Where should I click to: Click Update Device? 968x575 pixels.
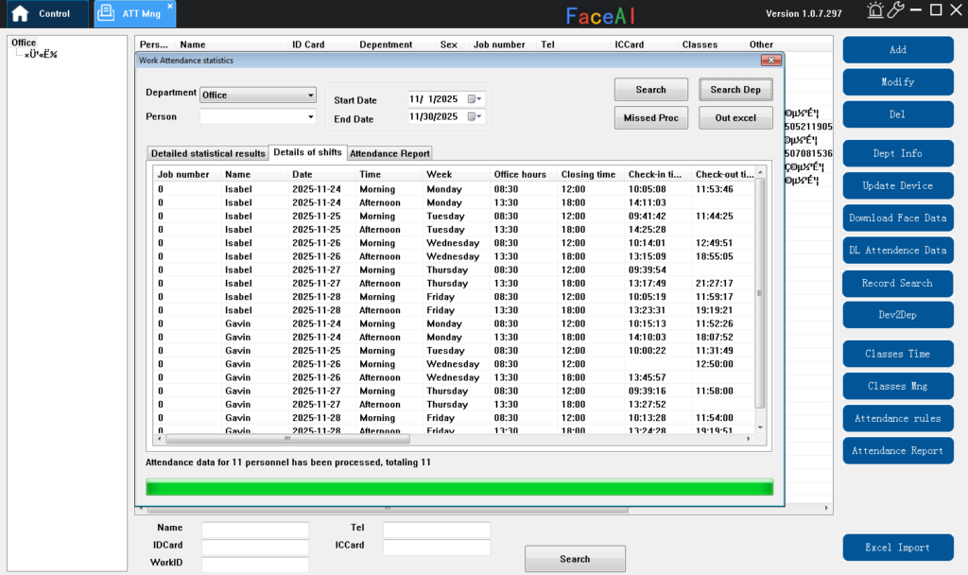coord(898,185)
